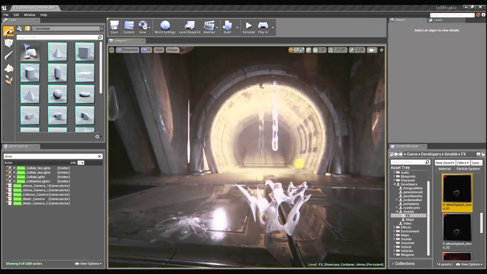Pick the Cone brush in placement grid

point(57,52)
